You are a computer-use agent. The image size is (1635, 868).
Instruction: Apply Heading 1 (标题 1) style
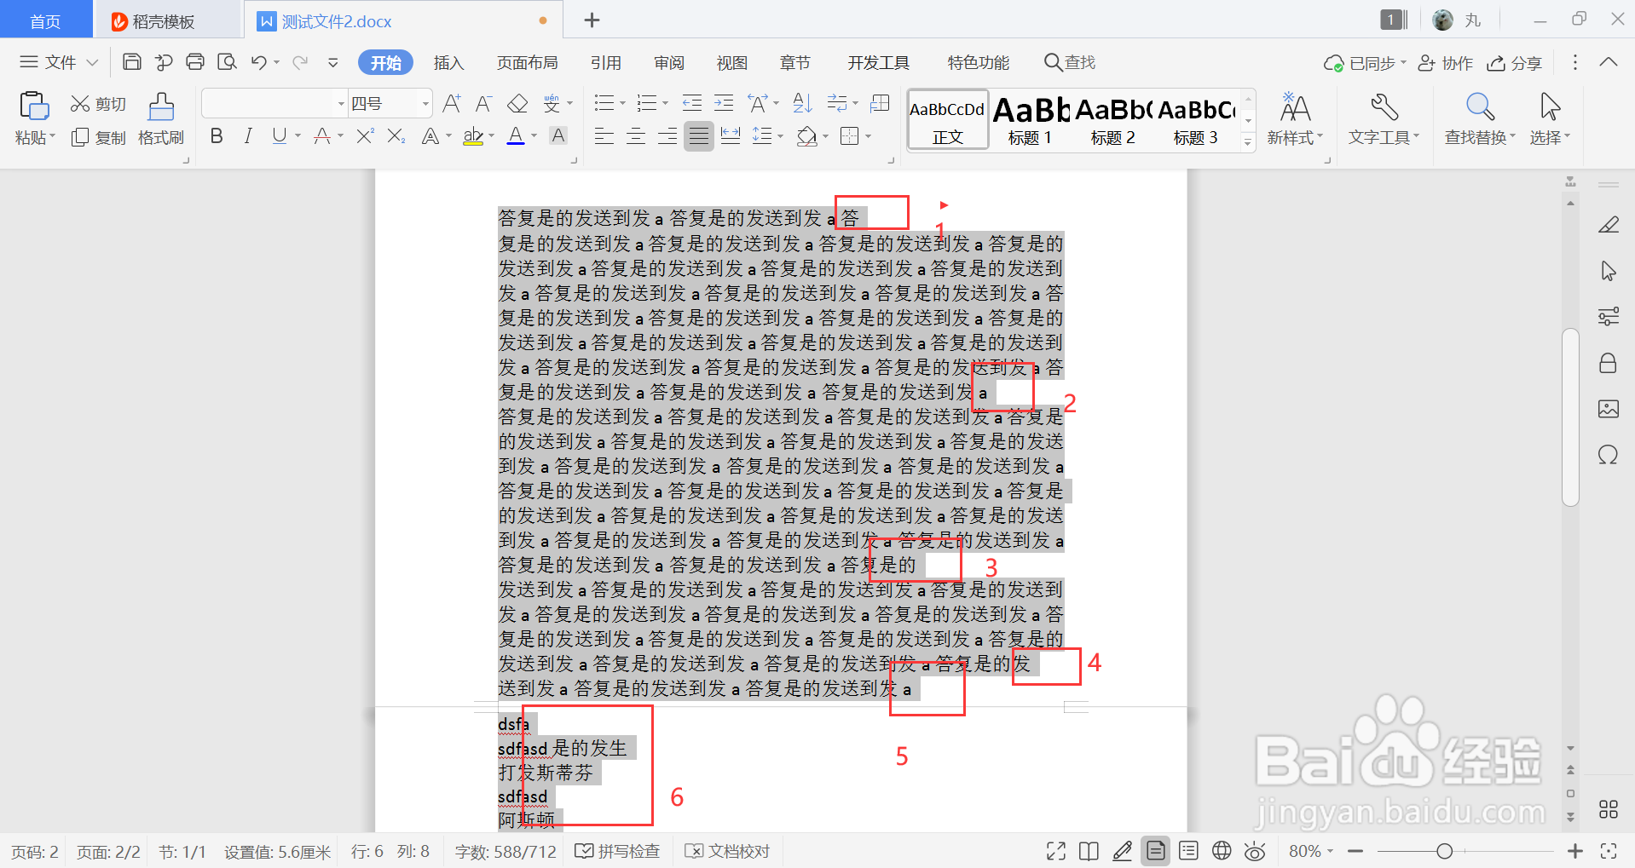click(x=1031, y=121)
